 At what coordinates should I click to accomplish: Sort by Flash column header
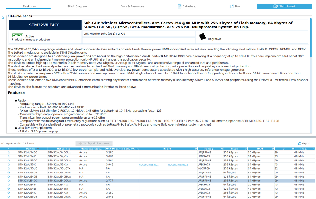234,149
